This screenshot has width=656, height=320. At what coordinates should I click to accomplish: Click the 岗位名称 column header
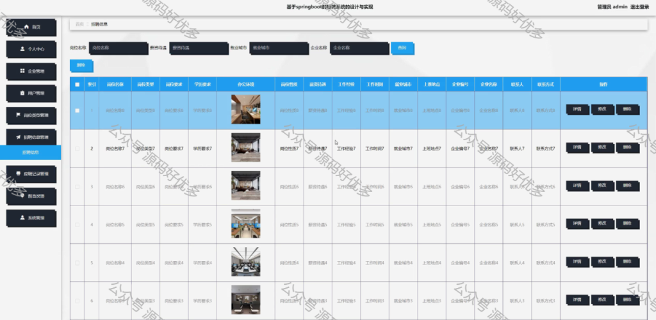point(115,84)
